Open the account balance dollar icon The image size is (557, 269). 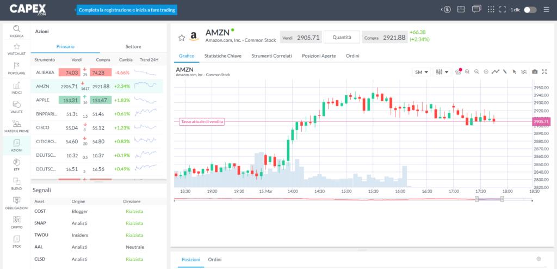pos(447,10)
